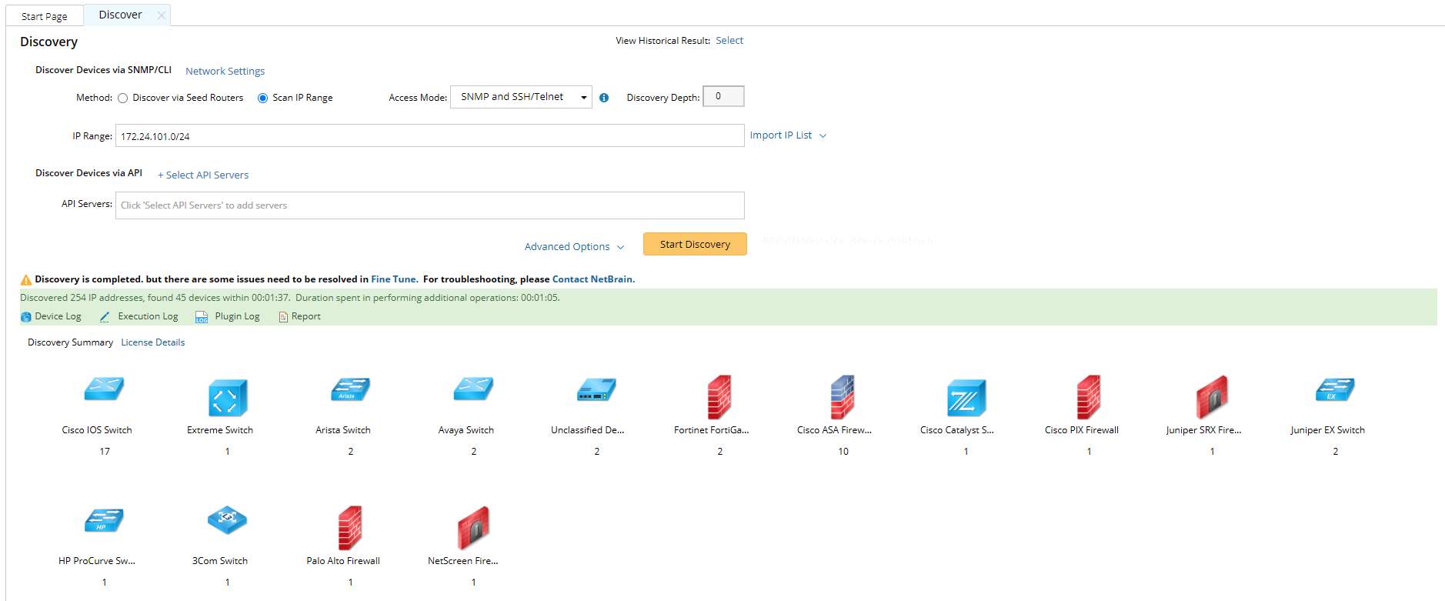The width and height of the screenshot is (1445, 601).
Task: Click the IP Range input field
Action: tap(429, 135)
